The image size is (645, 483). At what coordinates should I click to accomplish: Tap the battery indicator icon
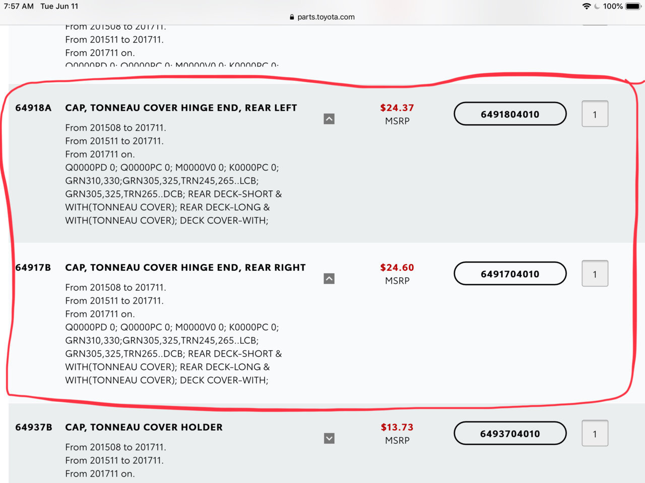633,6
